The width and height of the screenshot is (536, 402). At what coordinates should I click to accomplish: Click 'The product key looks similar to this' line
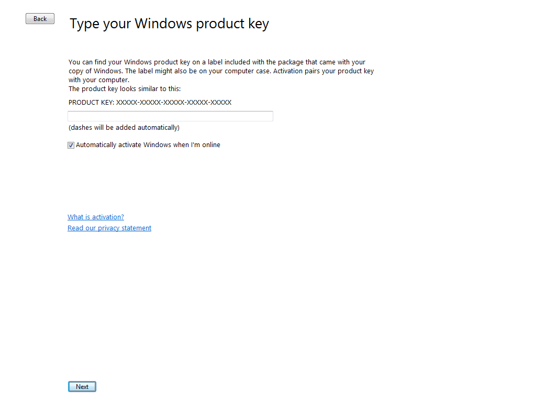pyautogui.click(x=125, y=89)
